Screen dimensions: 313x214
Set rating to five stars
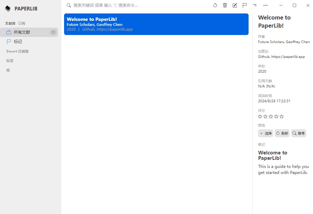tap(282, 116)
